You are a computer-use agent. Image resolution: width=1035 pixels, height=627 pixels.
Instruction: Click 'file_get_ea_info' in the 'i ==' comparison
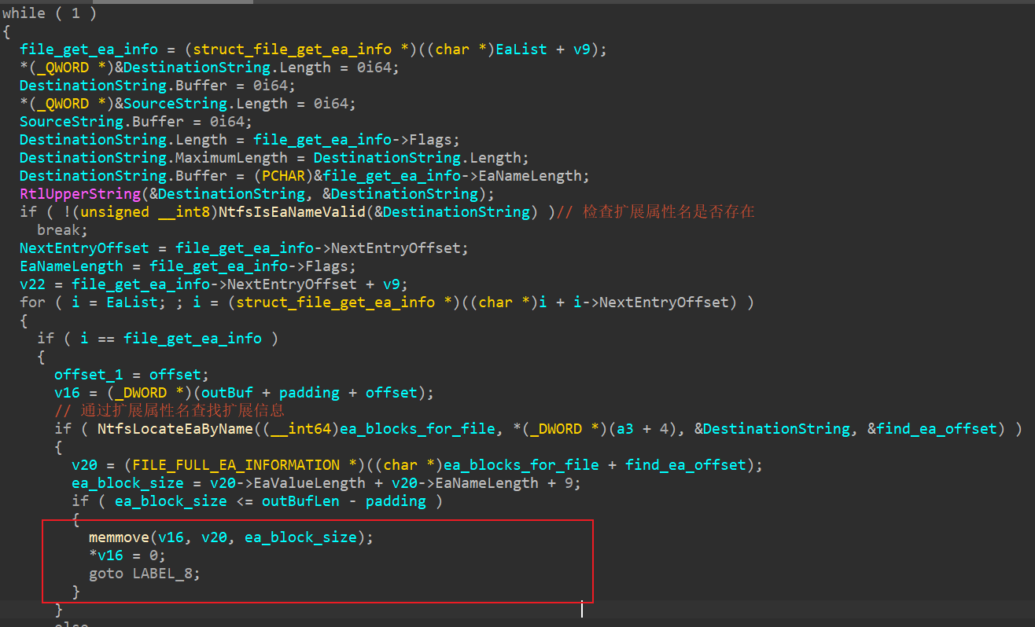[193, 338]
